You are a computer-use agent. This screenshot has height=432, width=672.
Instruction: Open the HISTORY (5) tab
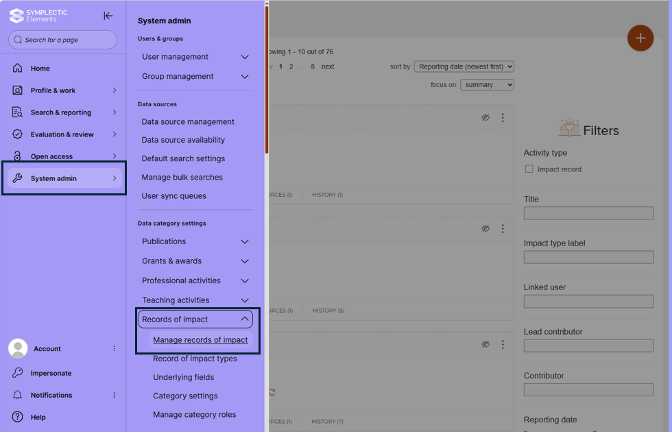[328, 310]
